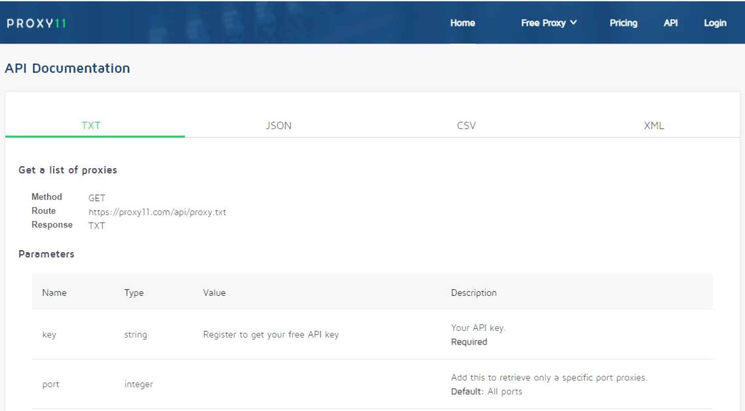Image resolution: width=745 pixels, height=411 pixels.
Task: Click the 'Get a list of proxies' heading
Action: coord(68,170)
